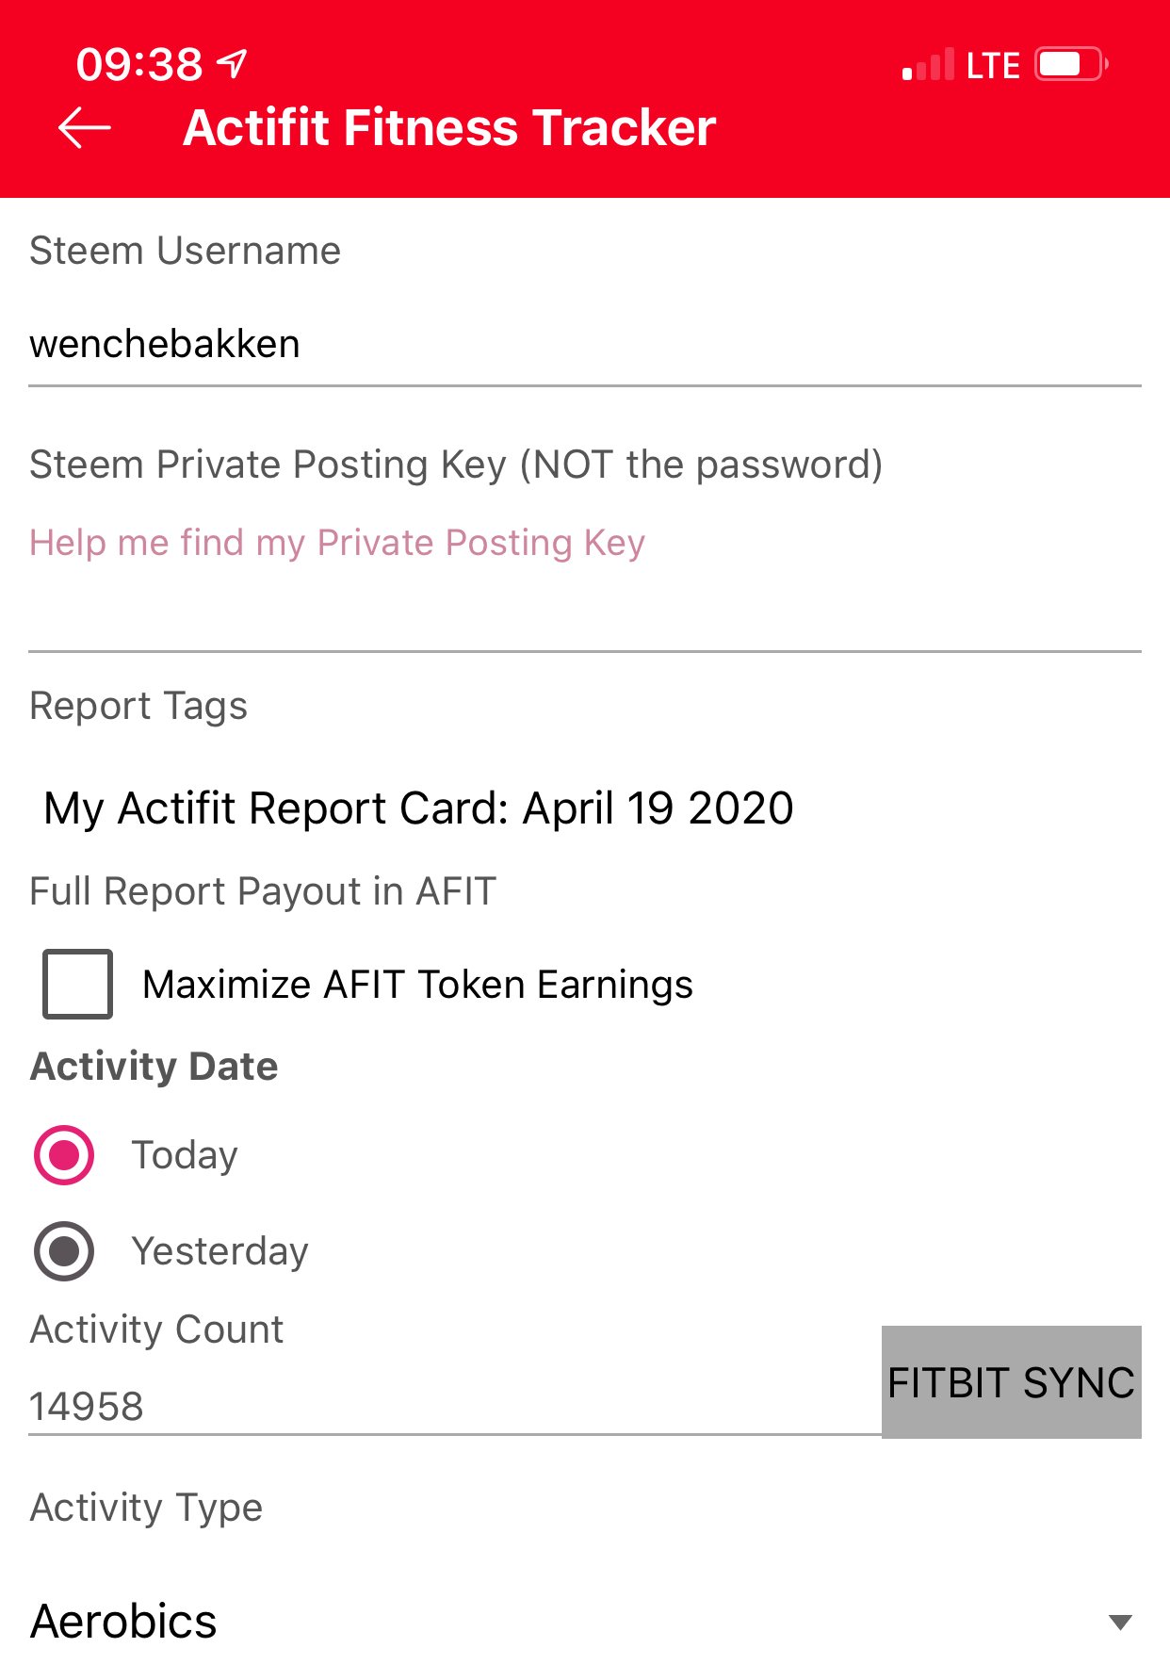Viewport: 1170px width, 1664px height.
Task: Open Help me find my Private Posting Key
Action: point(337,543)
